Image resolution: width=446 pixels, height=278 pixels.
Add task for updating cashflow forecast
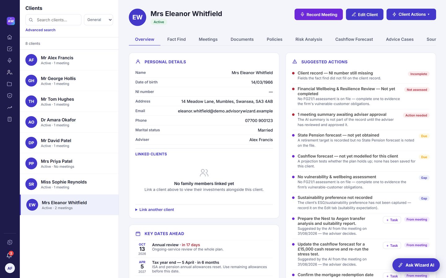[392, 246]
